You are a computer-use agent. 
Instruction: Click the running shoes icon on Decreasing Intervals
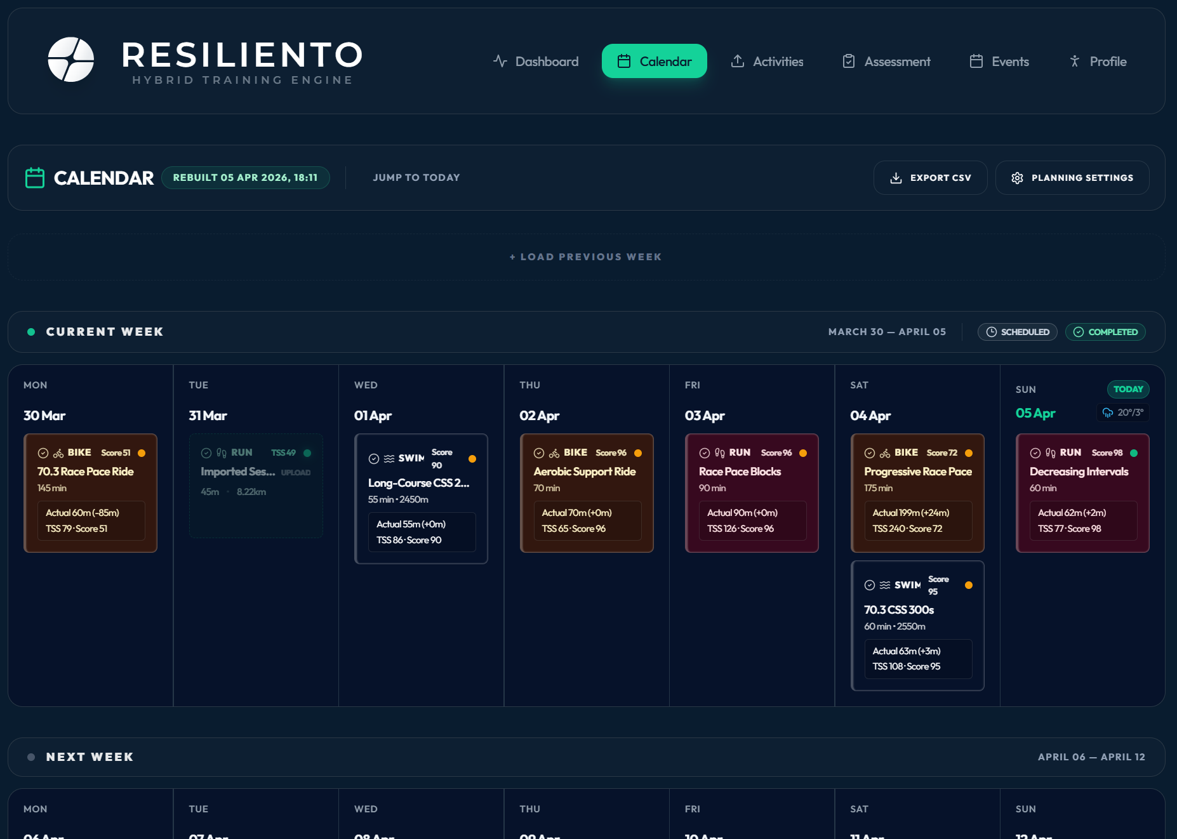click(x=1051, y=453)
